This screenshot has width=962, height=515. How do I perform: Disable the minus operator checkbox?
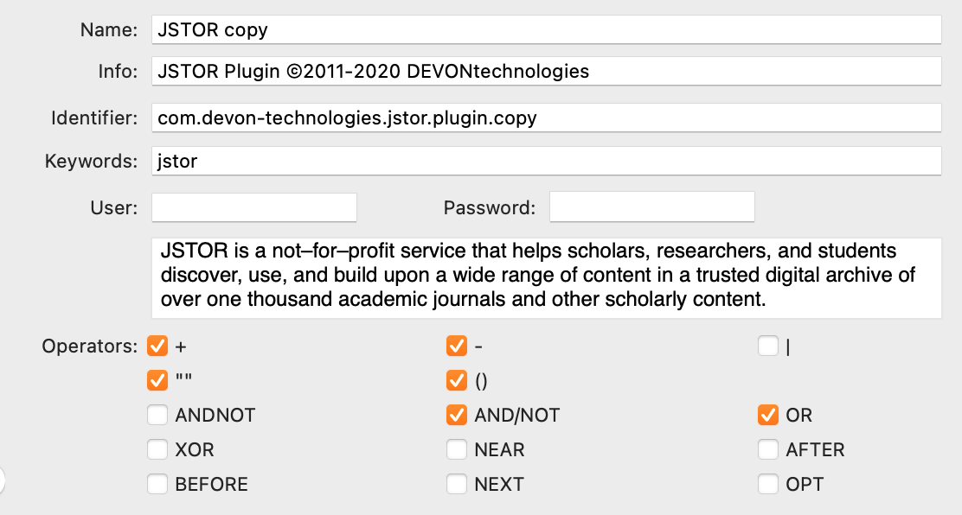click(457, 346)
